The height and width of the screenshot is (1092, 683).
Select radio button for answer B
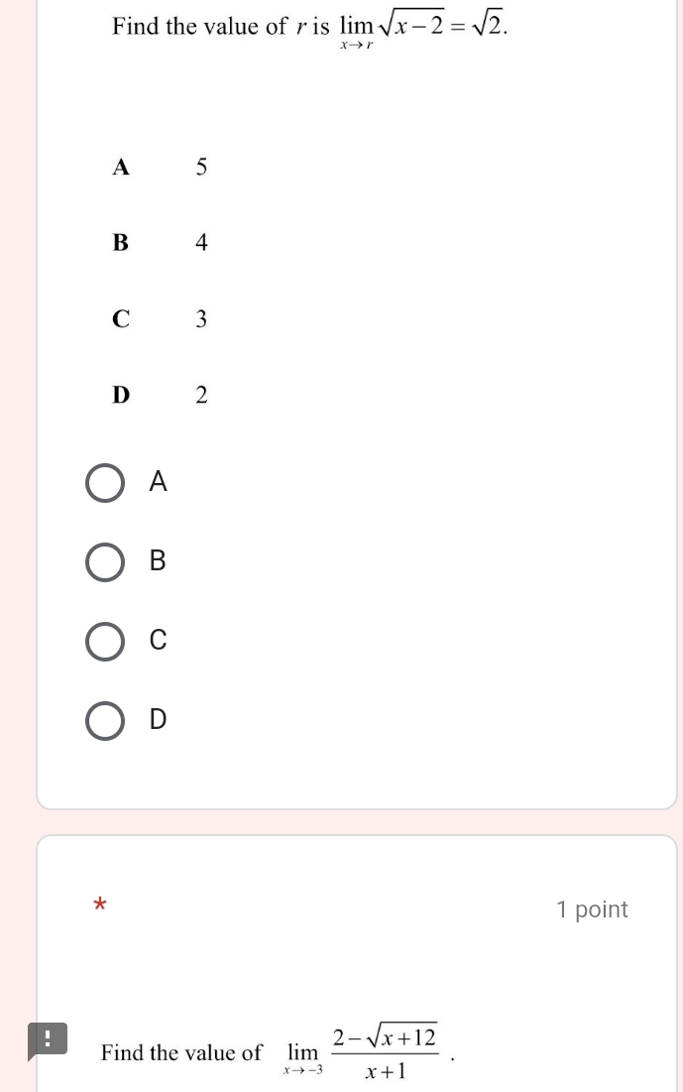point(105,561)
